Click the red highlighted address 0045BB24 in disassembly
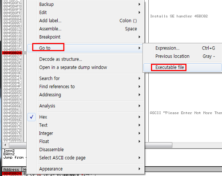The image size is (222, 176). 12,53
